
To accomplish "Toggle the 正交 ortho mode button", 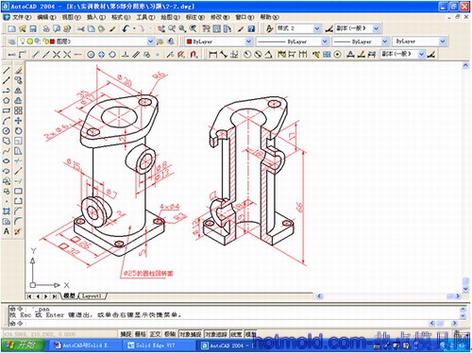I will tap(155, 334).
